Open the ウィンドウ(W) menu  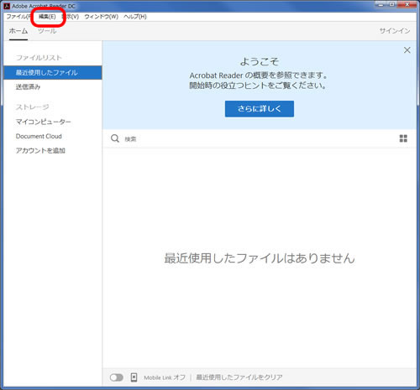[102, 17]
